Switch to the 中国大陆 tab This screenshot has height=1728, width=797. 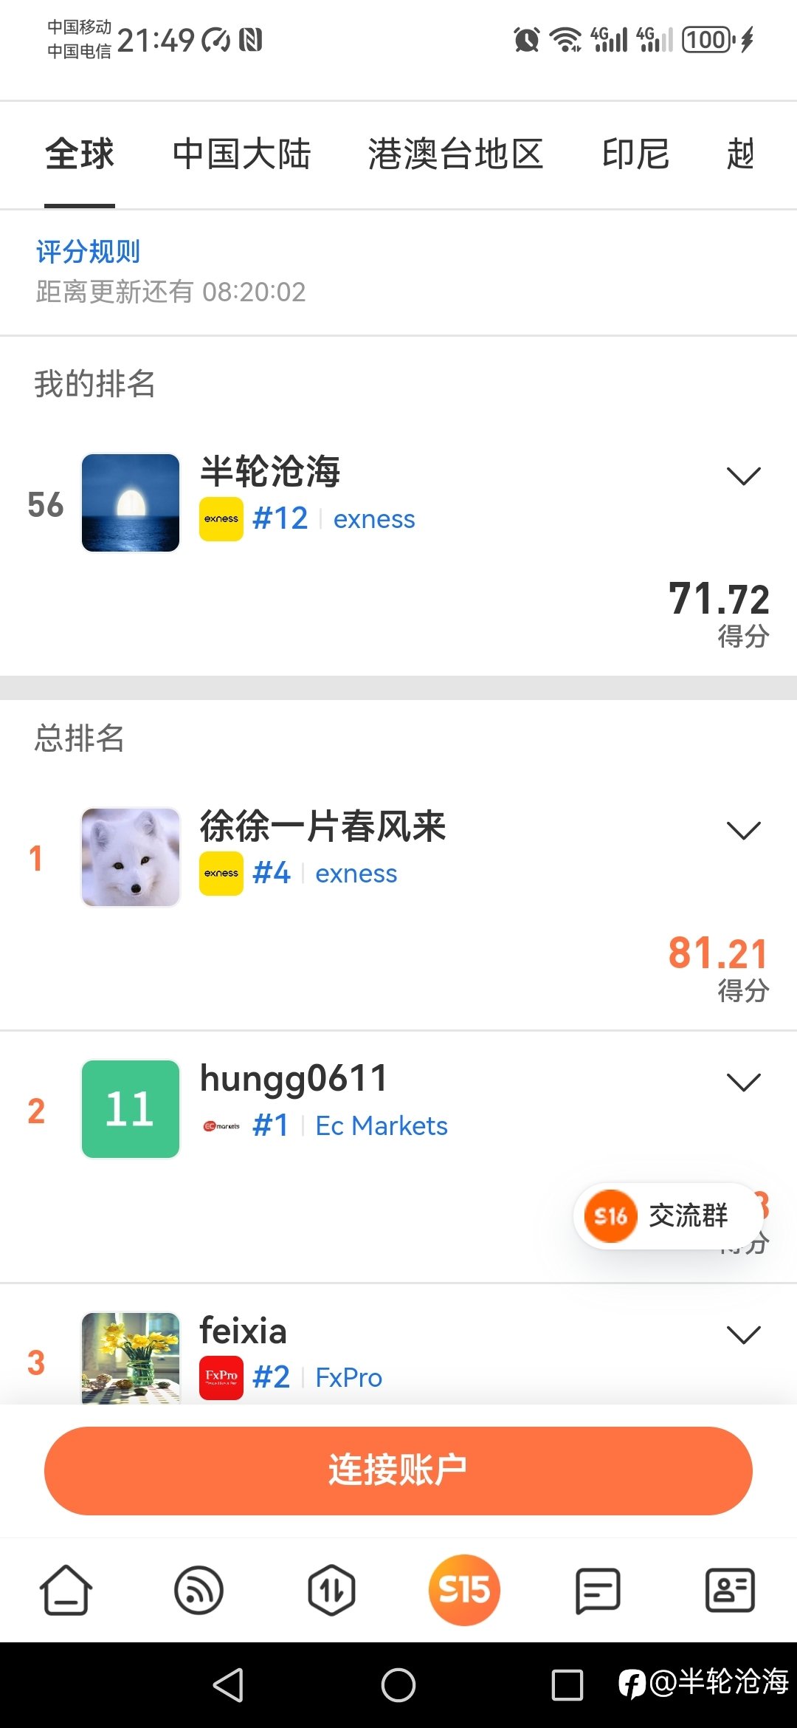[241, 154]
